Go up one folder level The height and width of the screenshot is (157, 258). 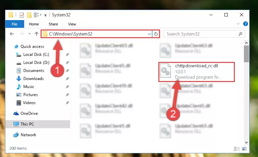pos(37,34)
